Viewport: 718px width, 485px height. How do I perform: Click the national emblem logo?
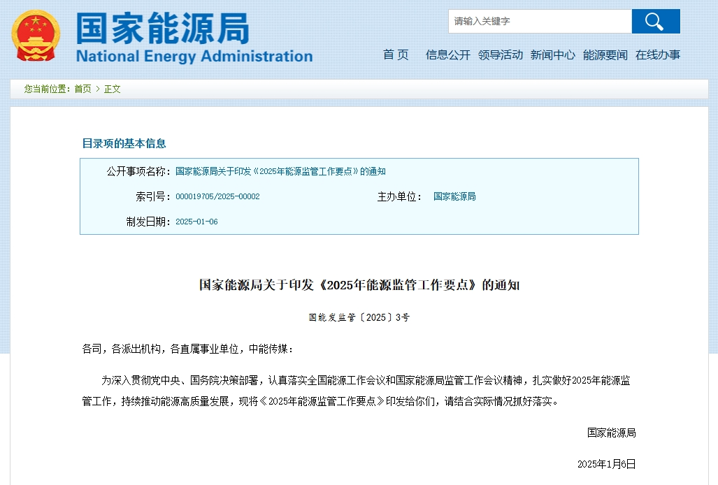(36, 36)
